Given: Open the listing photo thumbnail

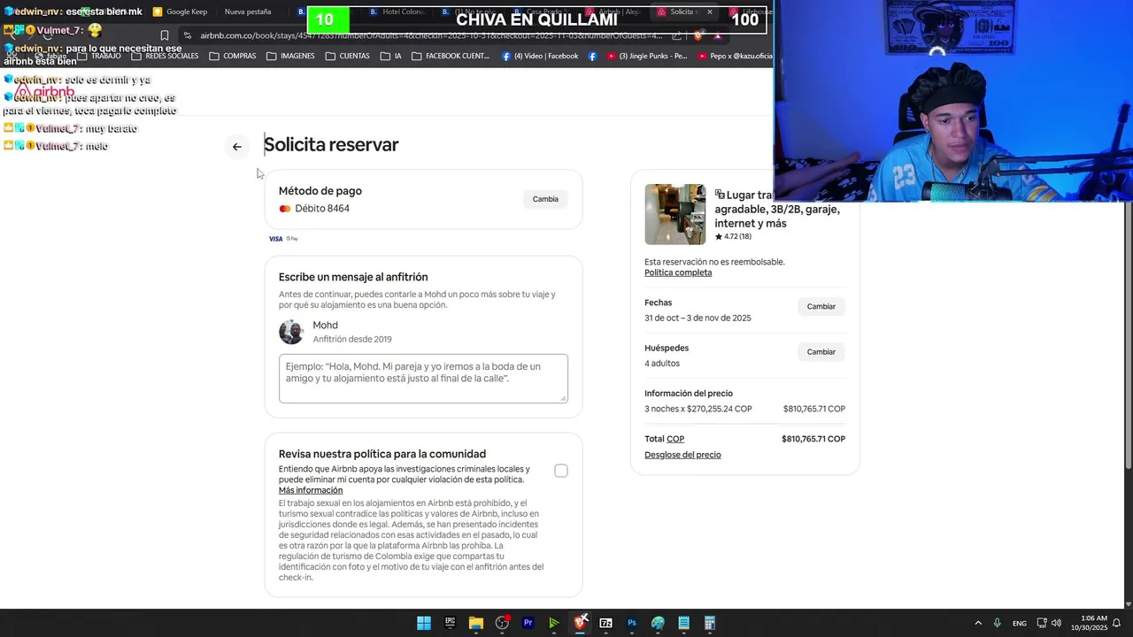Looking at the screenshot, I should point(674,214).
